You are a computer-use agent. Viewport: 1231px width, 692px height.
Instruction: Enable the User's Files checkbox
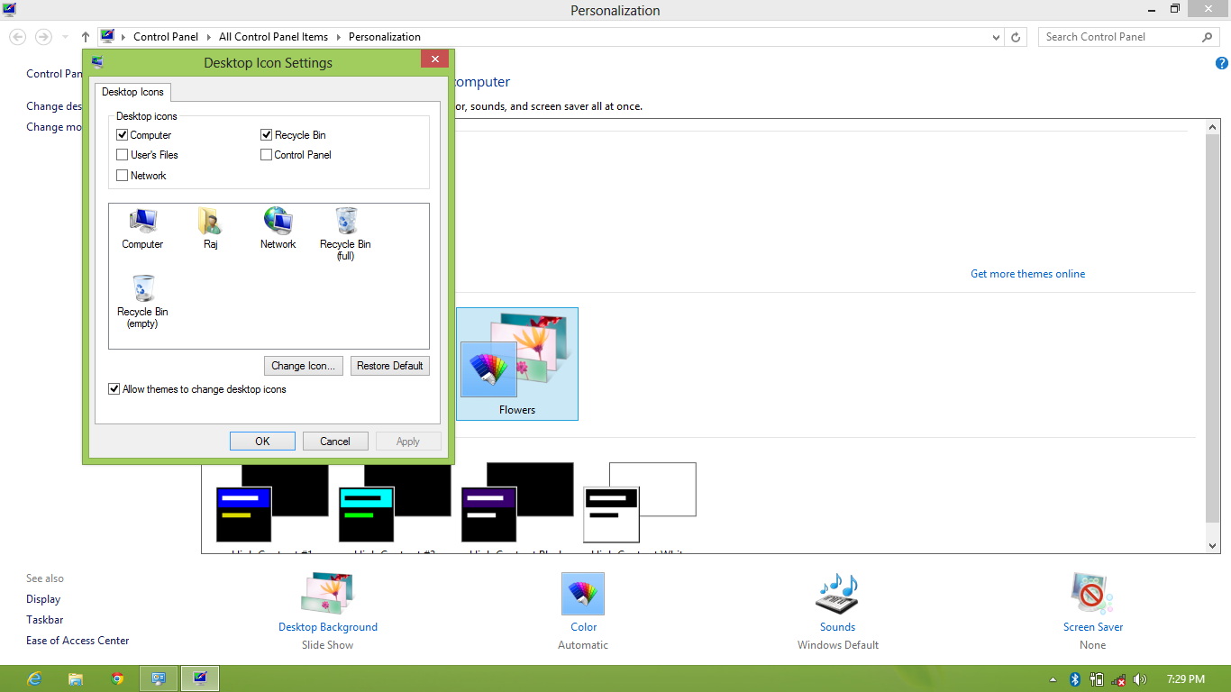123,155
